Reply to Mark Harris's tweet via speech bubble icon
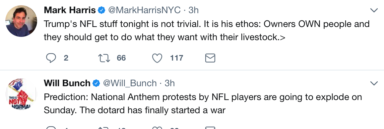Image resolution: width=384 pixels, height=129 pixels. (x=51, y=58)
